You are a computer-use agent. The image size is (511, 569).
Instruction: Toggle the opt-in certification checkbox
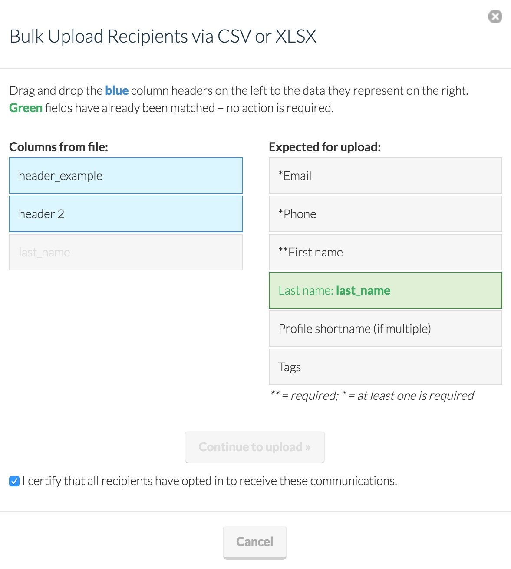click(14, 481)
